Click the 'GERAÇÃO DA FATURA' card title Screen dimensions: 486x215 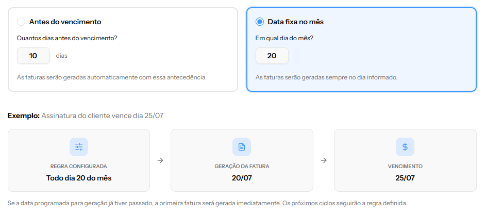tap(242, 167)
